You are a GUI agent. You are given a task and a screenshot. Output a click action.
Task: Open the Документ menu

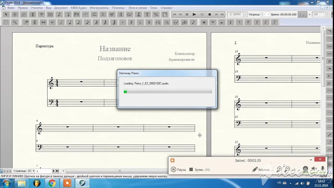click(61, 8)
